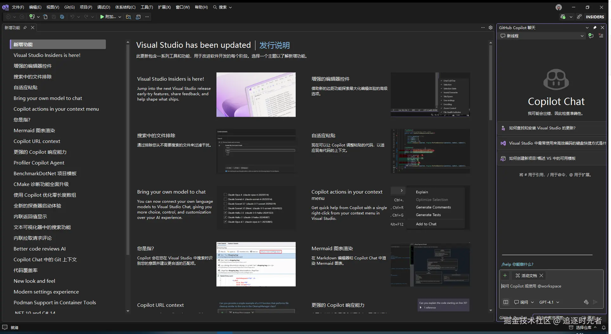The width and height of the screenshot is (611, 334).
Task: Open the 编辑(E) menu
Action: (x=35, y=7)
